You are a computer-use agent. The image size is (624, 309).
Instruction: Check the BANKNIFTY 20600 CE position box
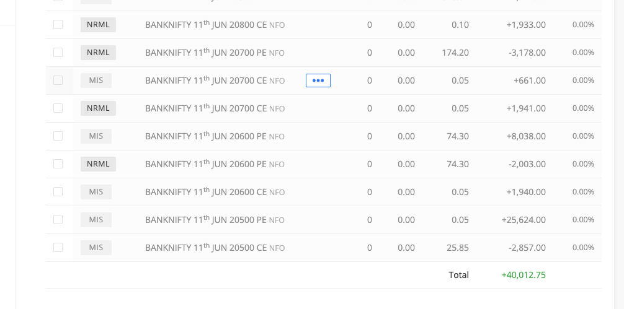pyautogui.click(x=58, y=192)
